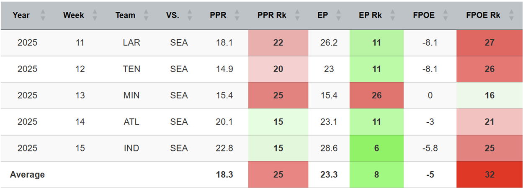The width and height of the screenshot is (523, 188).
Task: Click the Average row label
Action: [27, 175]
